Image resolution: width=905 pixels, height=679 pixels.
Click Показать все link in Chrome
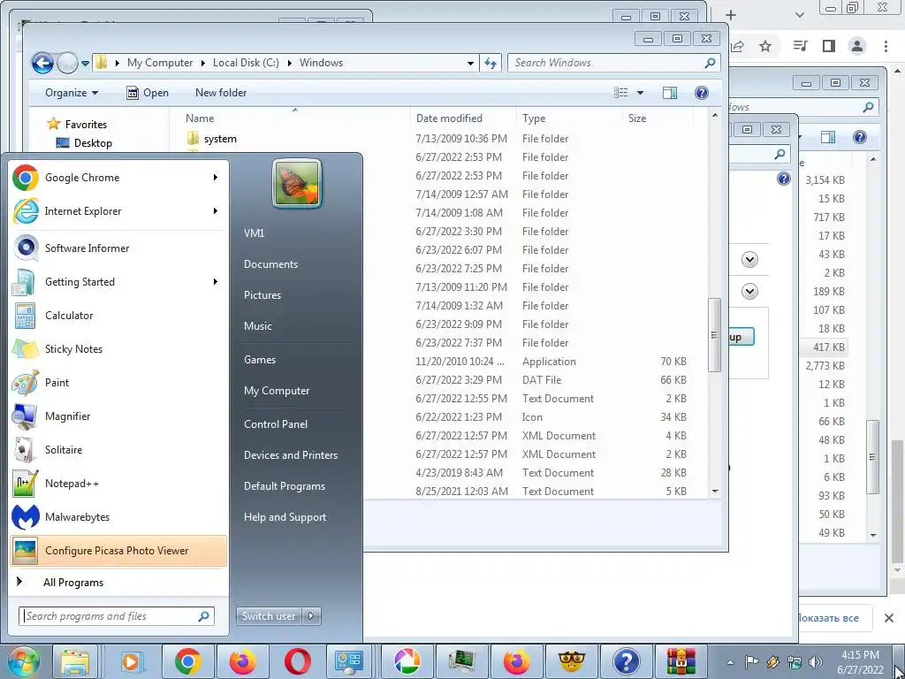[827, 618]
